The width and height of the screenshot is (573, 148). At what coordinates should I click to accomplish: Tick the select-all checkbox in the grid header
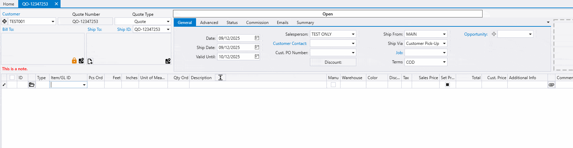point(12,77)
